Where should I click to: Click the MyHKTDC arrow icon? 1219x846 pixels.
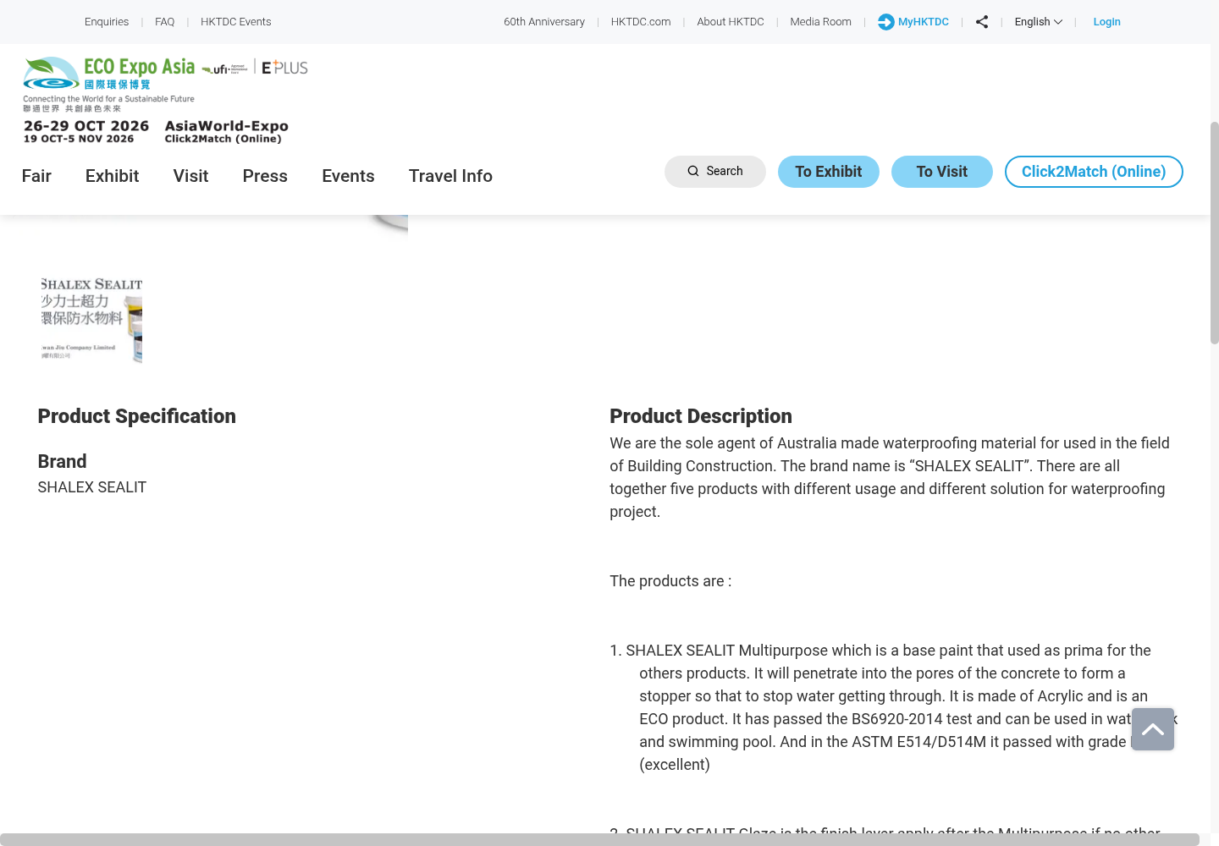[x=886, y=22]
